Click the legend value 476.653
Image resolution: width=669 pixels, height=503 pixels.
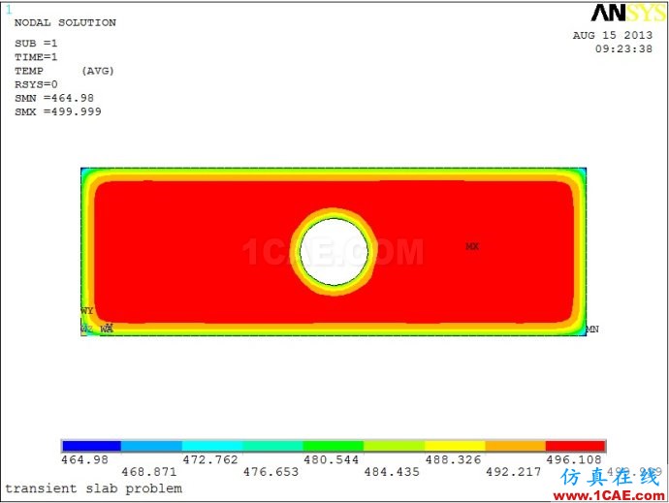271,472
